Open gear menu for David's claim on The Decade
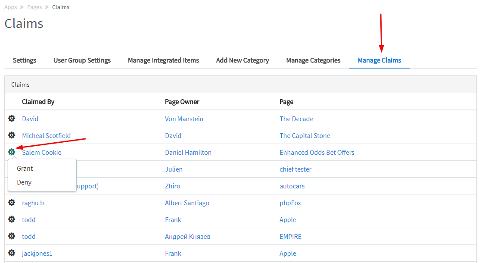 tap(12, 119)
